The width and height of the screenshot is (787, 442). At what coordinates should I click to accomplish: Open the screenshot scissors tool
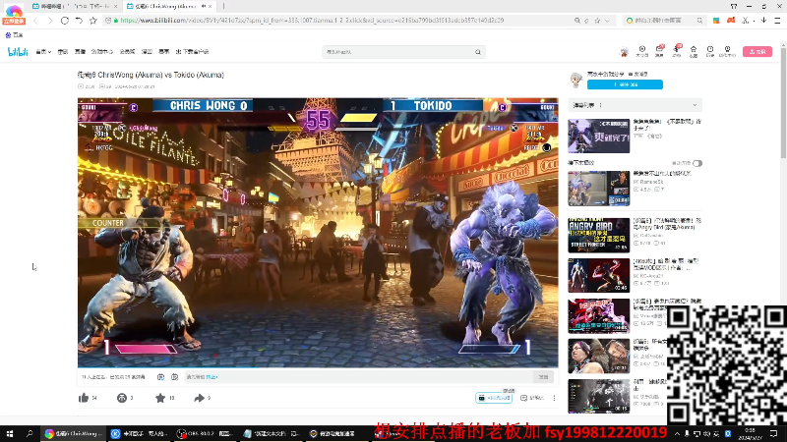(x=746, y=21)
